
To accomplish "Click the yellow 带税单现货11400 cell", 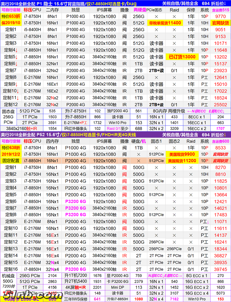I will 165,23.
